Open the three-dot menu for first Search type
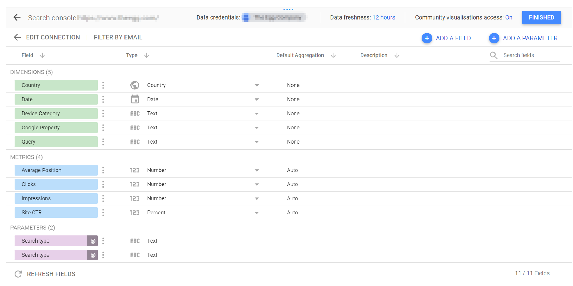 (x=103, y=241)
